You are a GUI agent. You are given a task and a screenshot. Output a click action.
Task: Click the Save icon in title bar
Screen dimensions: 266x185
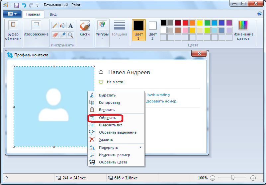(x=16, y=5)
